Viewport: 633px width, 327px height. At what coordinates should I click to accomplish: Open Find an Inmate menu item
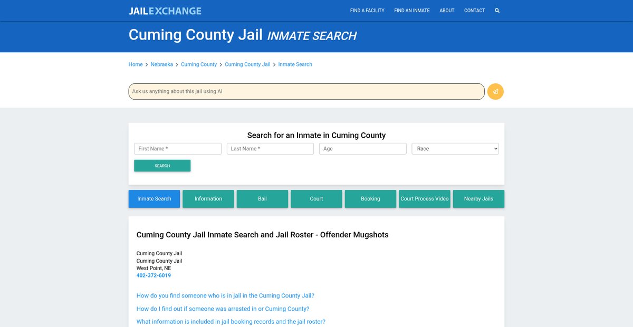[x=411, y=11]
